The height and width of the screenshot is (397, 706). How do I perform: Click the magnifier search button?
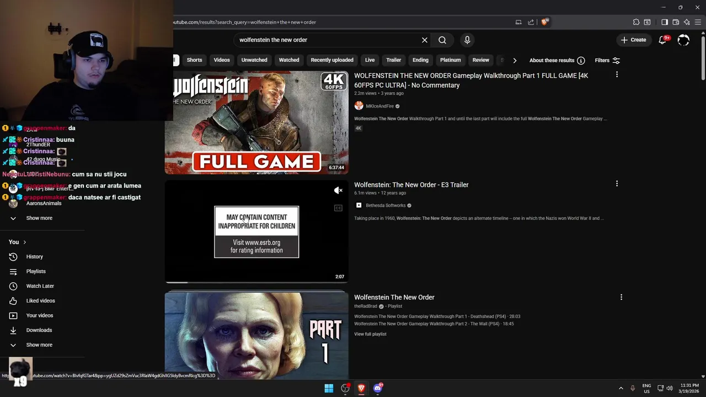(x=442, y=40)
